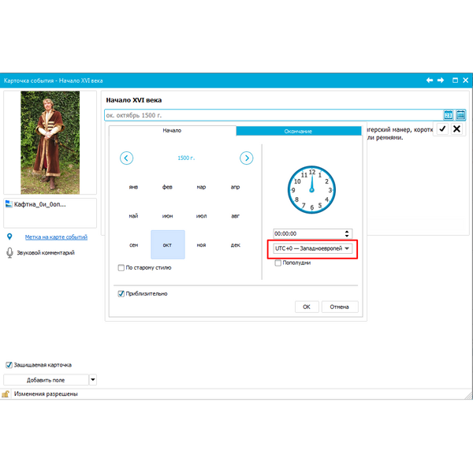The height and width of the screenshot is (473, 473).
Task: Click the kaftan costume photo thumbnail
Action: (50, 143)
